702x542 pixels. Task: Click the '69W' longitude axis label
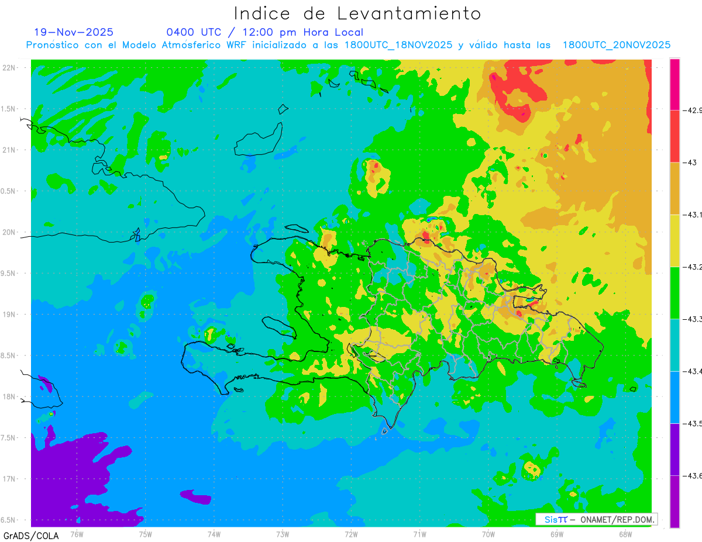tap(556, 534)
